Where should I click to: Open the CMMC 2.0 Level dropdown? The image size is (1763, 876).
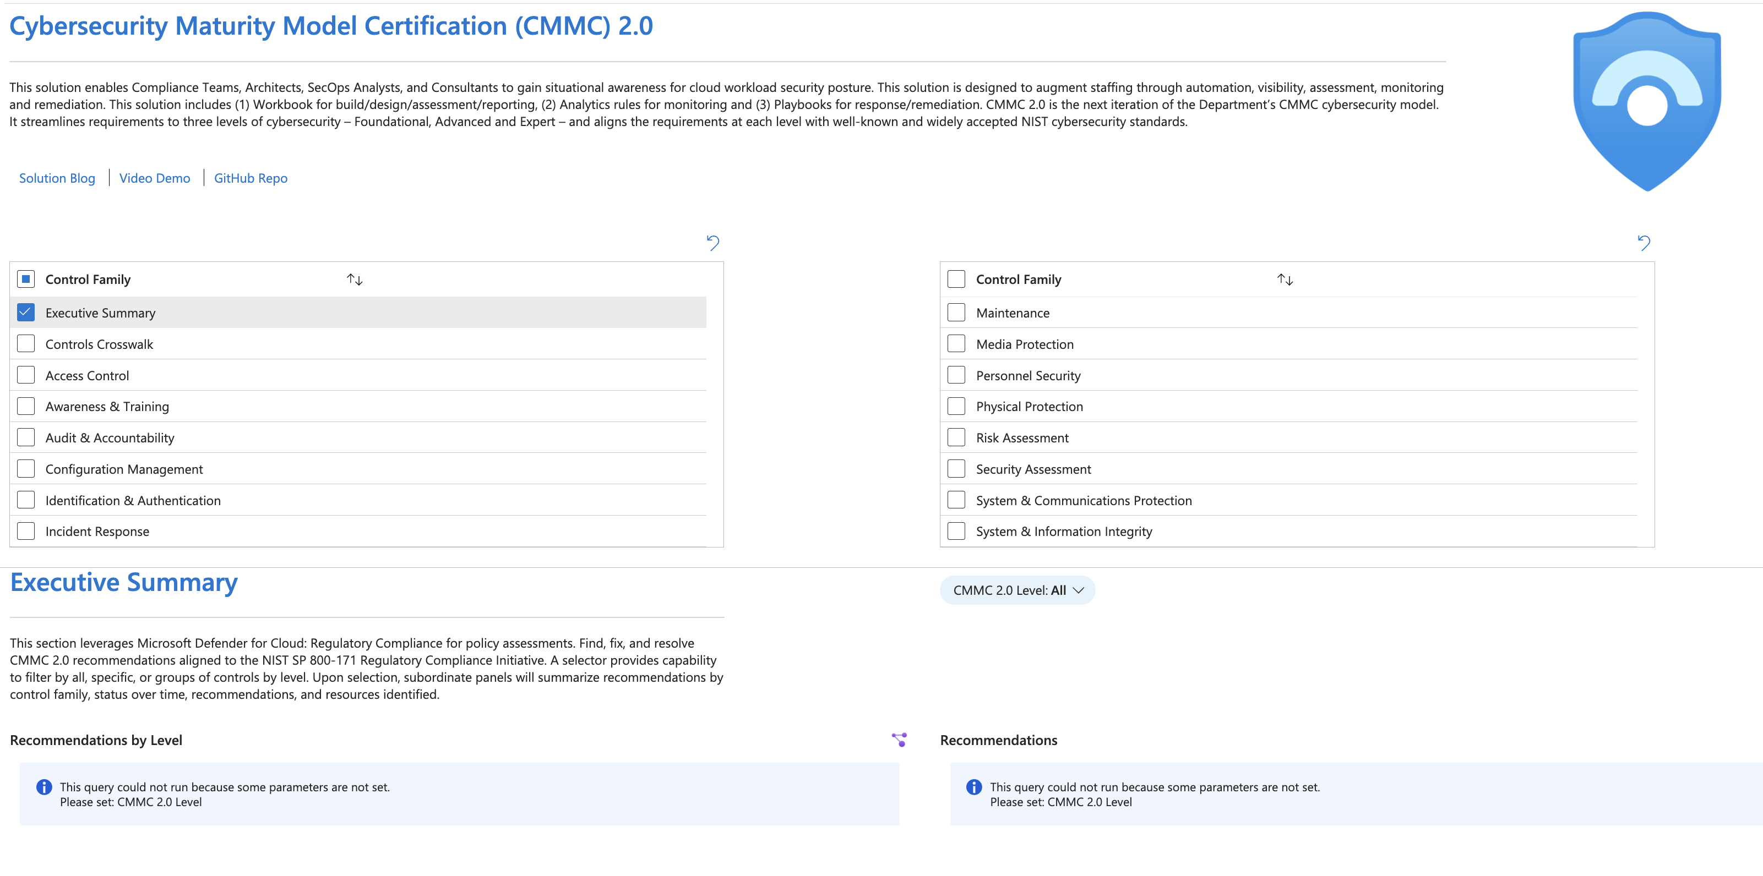pyautogui.click(x=1017, y=590)
